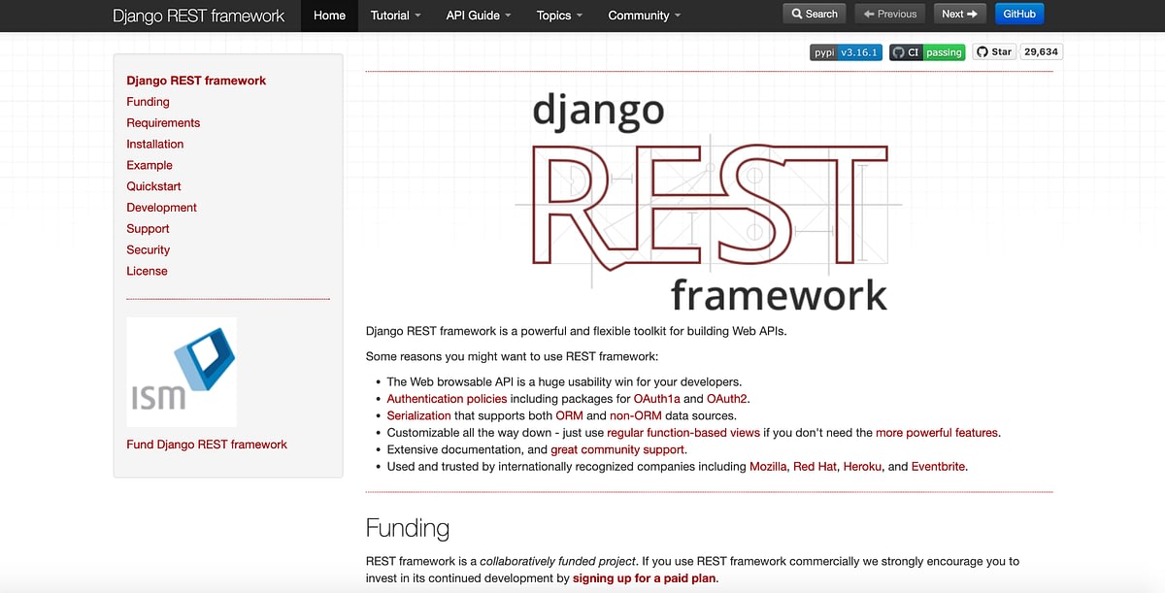Open the Eventbrite link
Image resolution: width=1165 pixels, height=593 pixels.
(x=938, y=467)
